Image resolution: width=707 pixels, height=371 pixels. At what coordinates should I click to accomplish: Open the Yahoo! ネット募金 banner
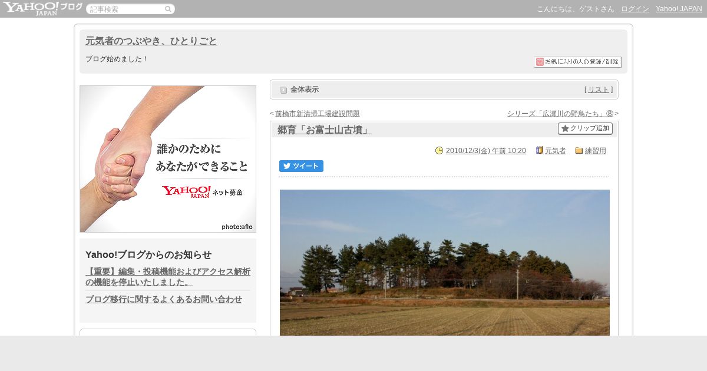(168, 159)
